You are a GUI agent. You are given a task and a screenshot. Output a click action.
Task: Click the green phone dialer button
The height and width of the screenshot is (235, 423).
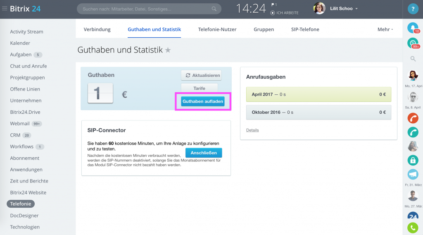point(413,228)
